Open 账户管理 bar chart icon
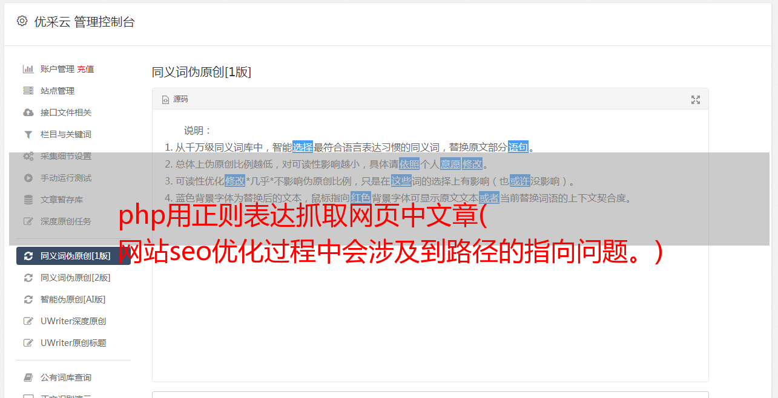 (28, 69)
